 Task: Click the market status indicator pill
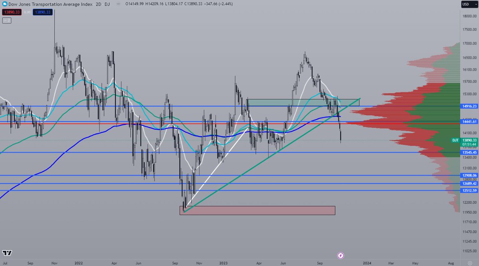coord(118,4)
